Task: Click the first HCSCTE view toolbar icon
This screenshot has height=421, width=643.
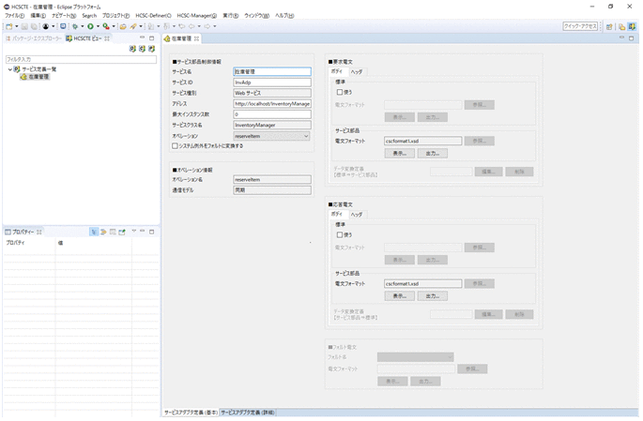Action: pyautogui.click(x=130, y=48)
